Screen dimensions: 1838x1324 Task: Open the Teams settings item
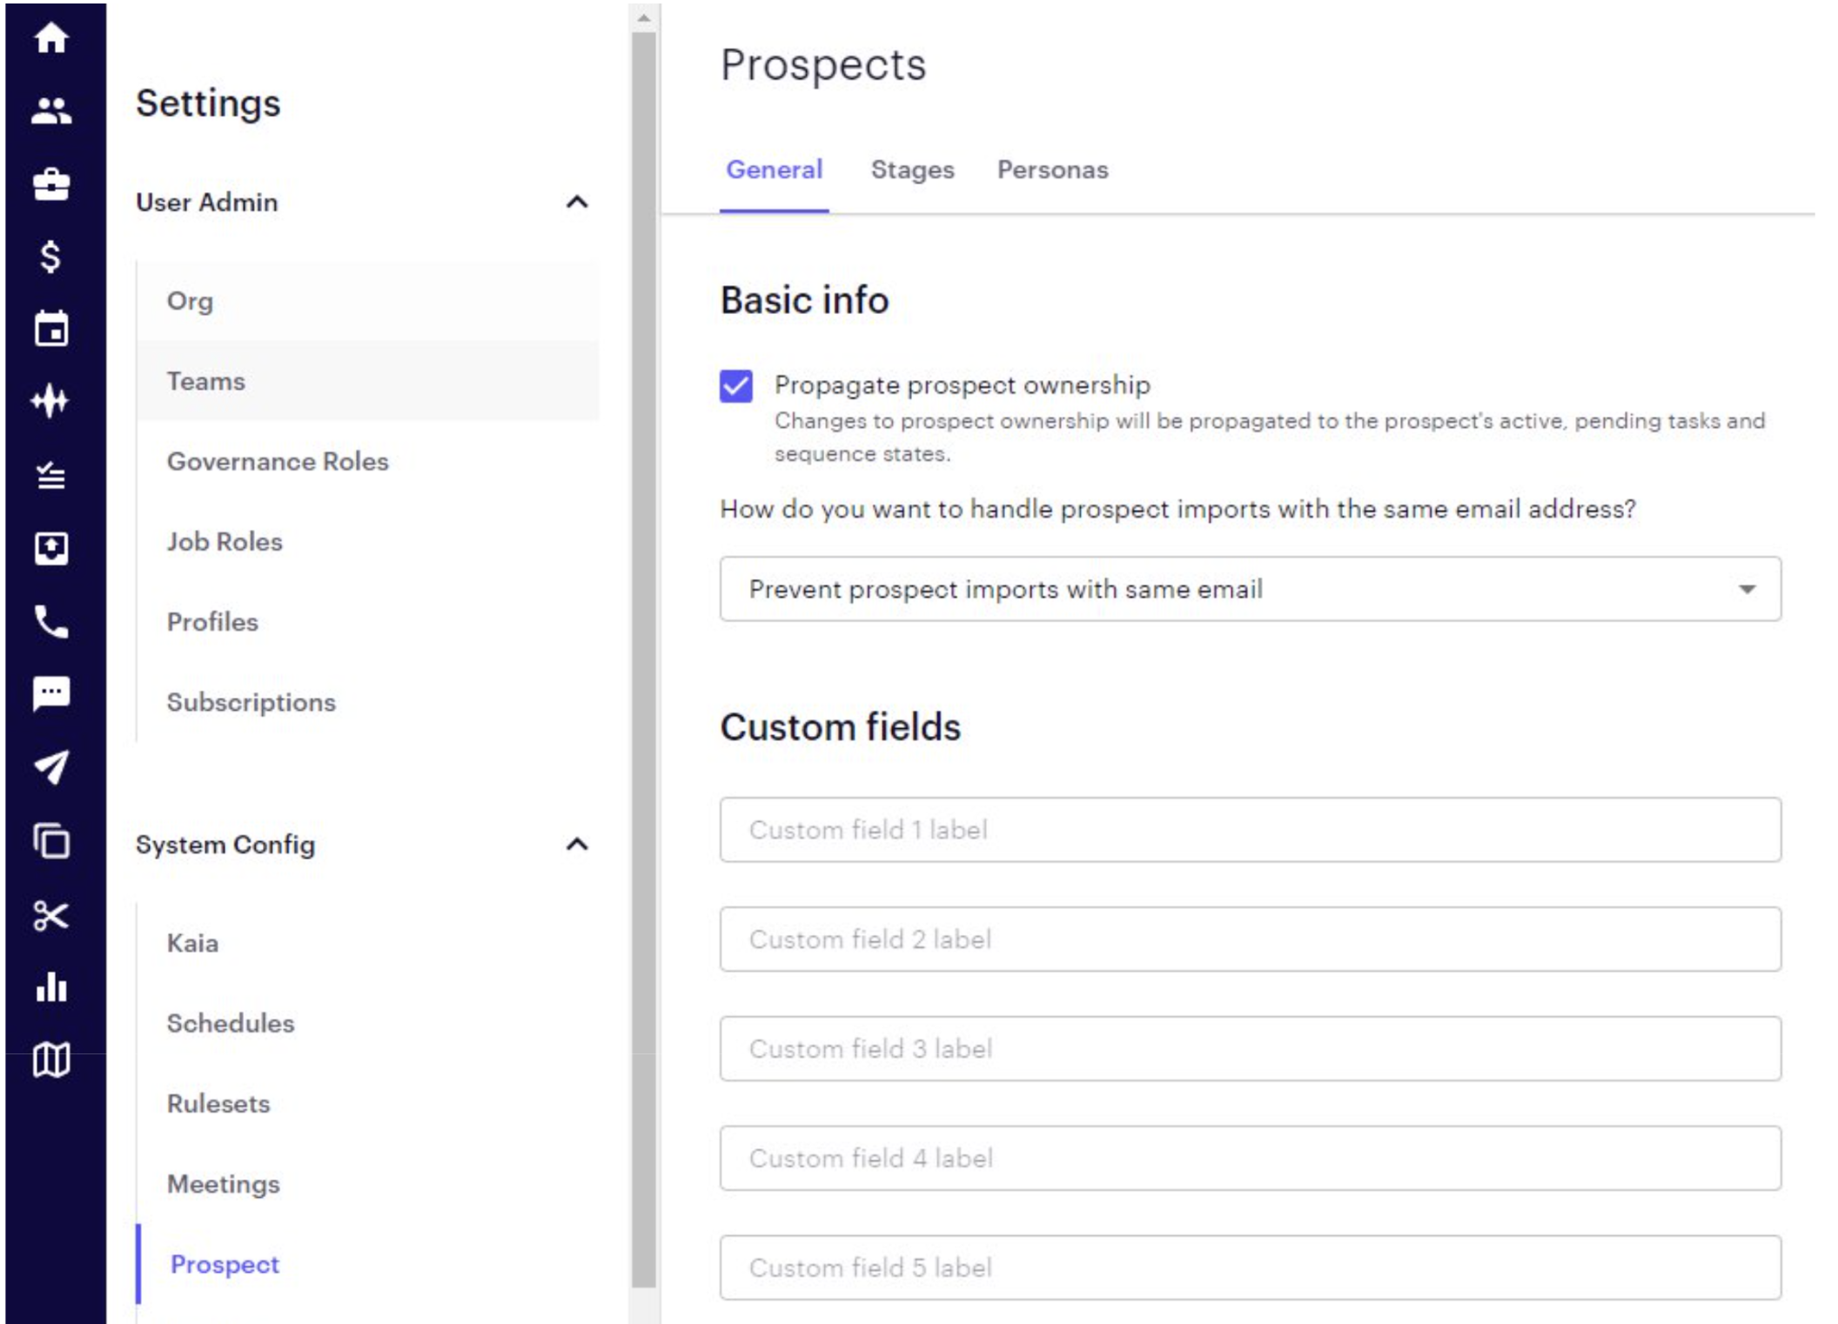click(x=206, y=381)
